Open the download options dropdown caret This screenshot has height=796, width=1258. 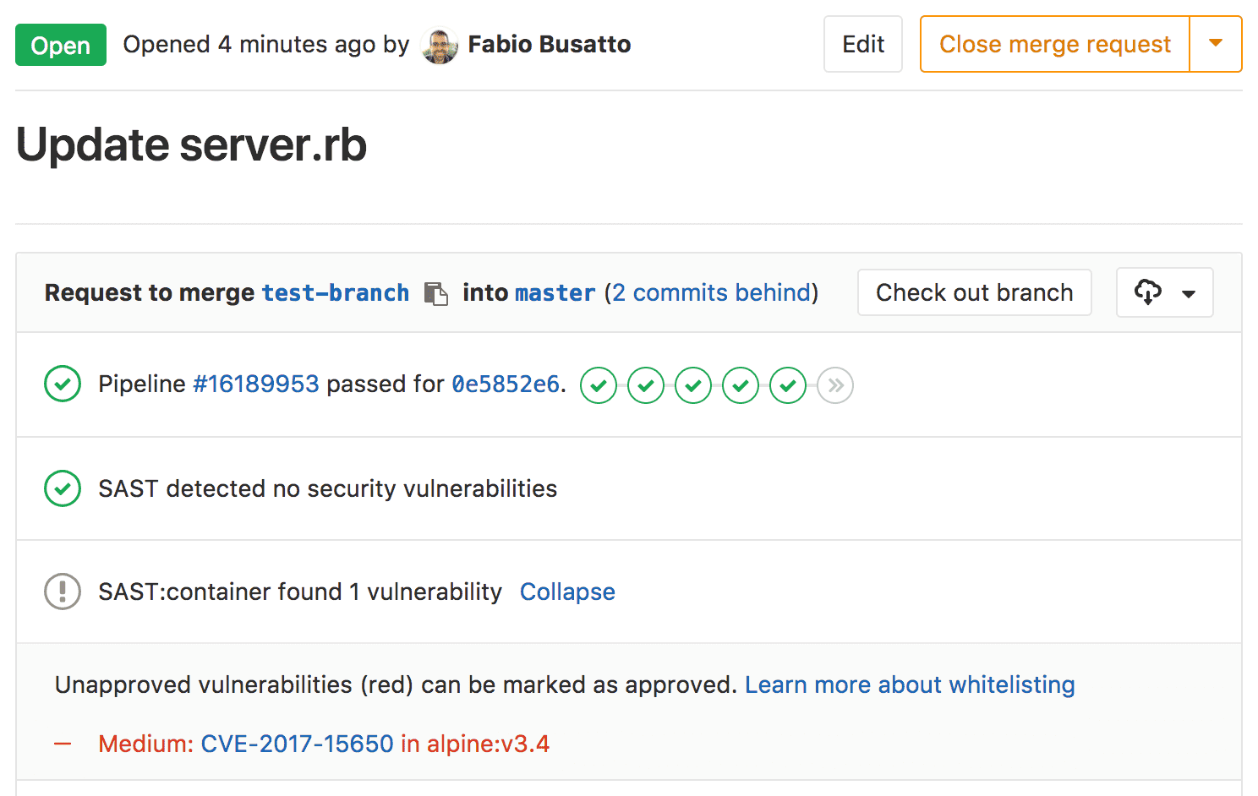1189,292
